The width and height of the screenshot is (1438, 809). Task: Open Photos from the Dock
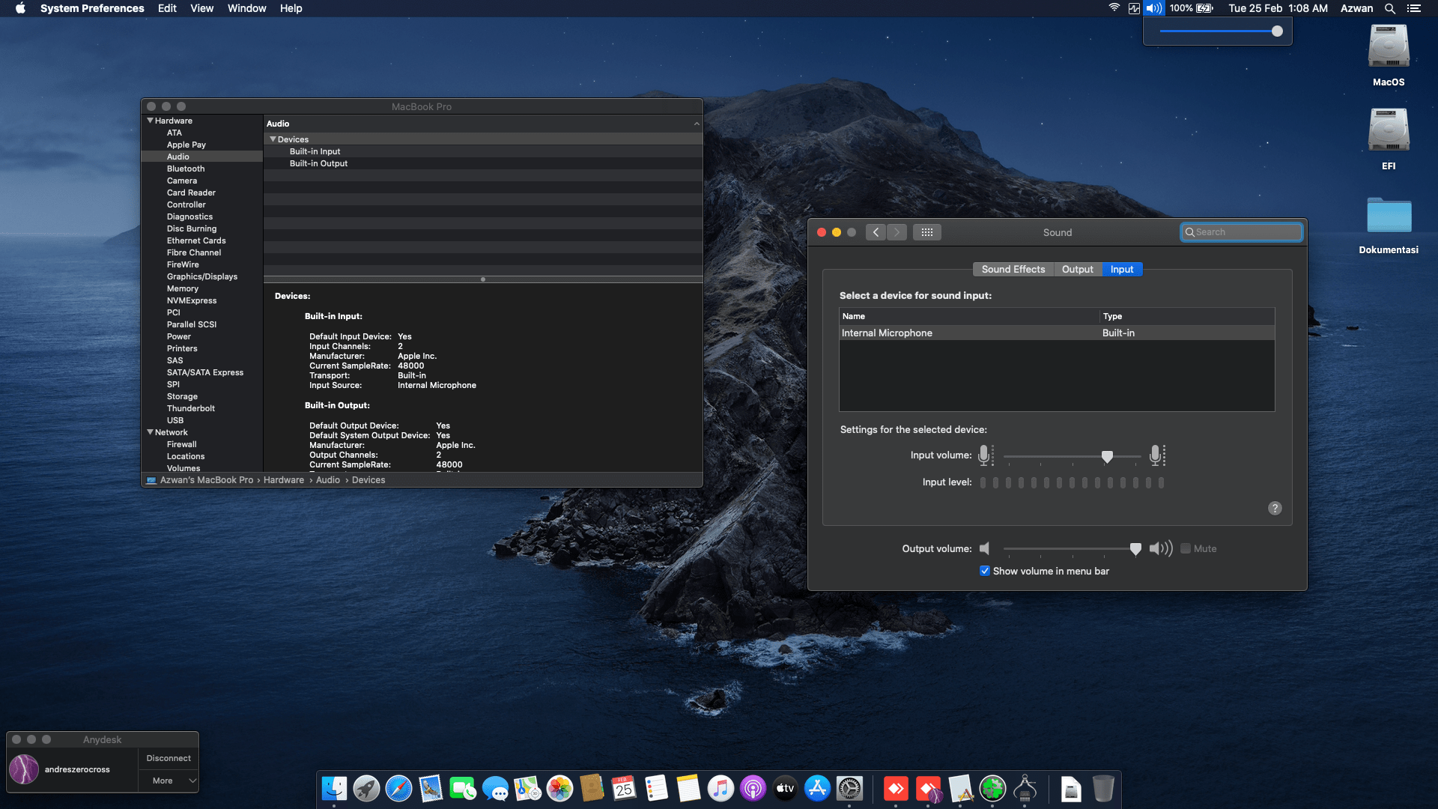click(x=559, y=789)
